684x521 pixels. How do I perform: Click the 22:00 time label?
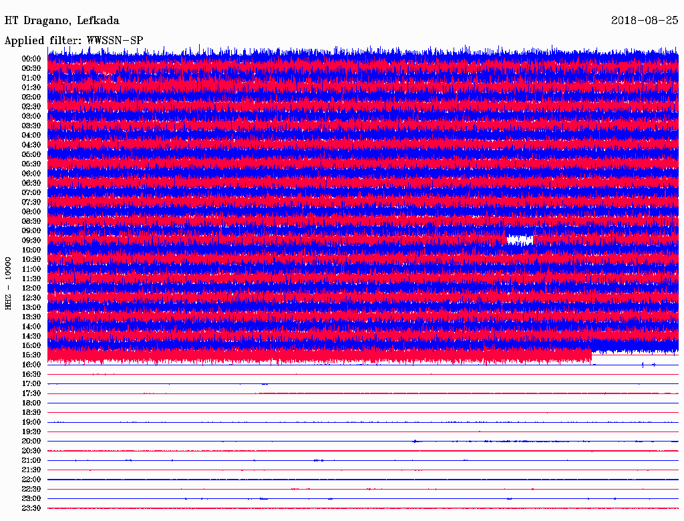(31, 480)
